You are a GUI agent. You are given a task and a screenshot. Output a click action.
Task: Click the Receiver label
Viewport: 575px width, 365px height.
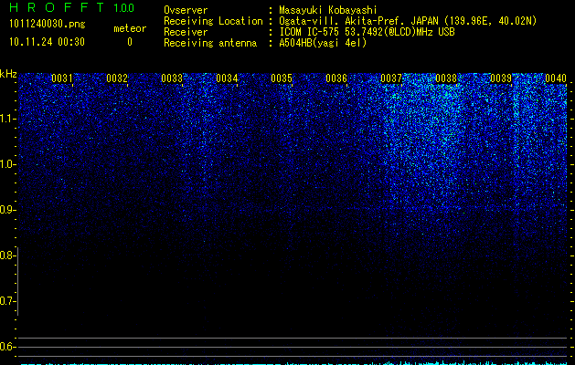point(186,32)
